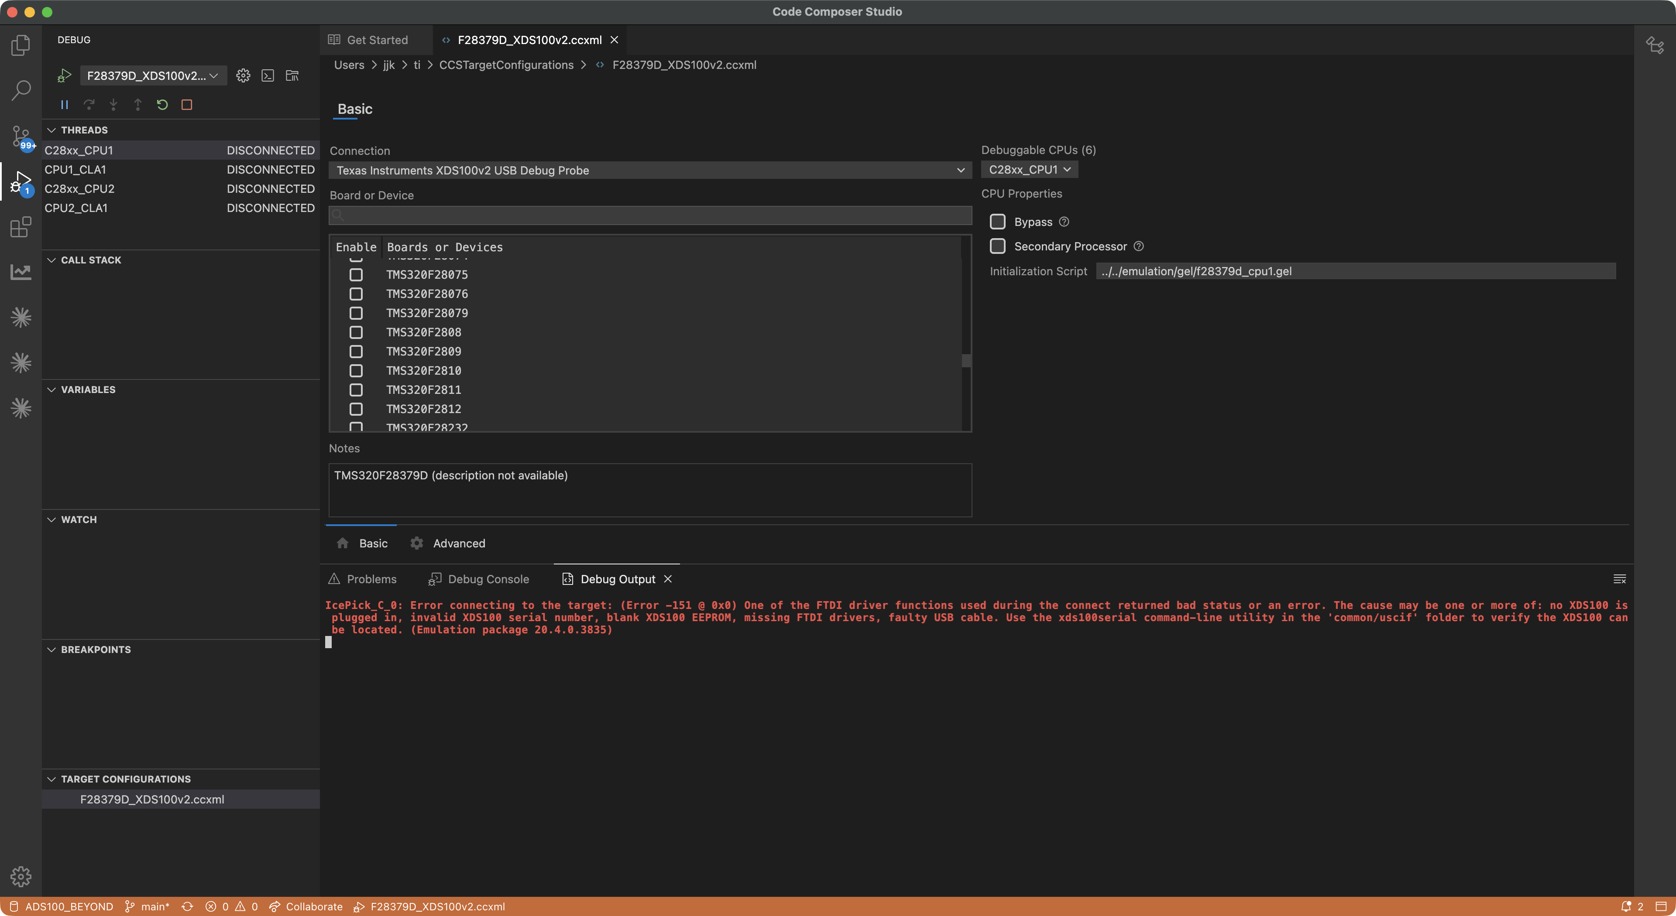Collapse the BREAKPOINTS section

pos(52,649)
